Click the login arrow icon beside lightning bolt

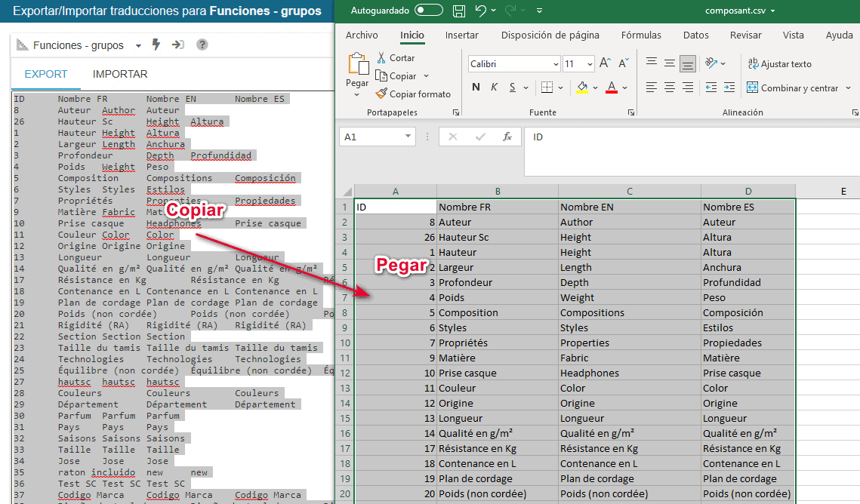point(178,45)
